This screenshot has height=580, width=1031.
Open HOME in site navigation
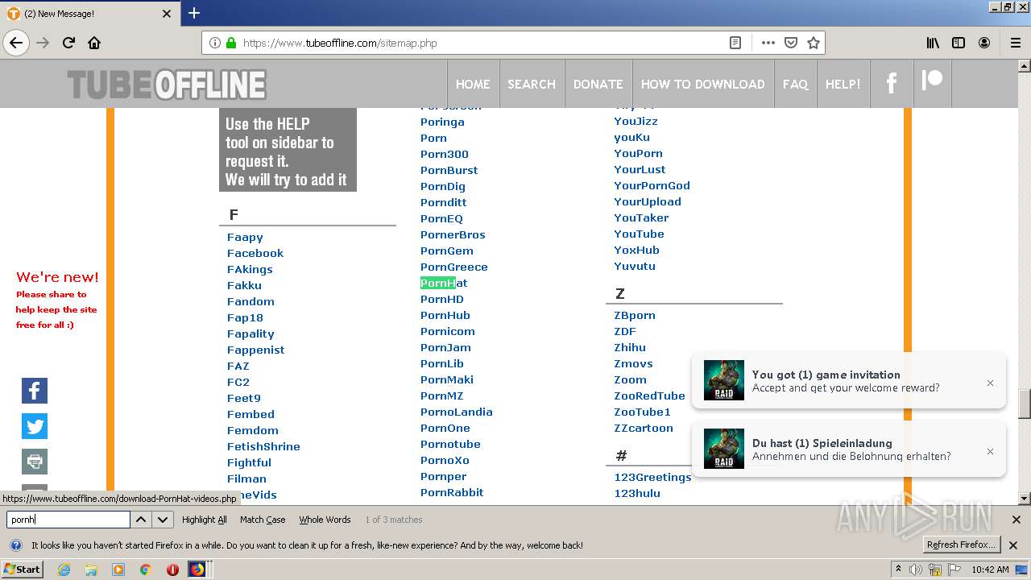click(x=473, y=84)
